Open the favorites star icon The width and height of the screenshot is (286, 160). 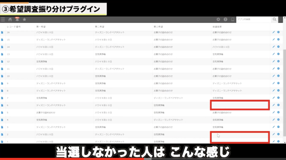(x=24, y=20)
